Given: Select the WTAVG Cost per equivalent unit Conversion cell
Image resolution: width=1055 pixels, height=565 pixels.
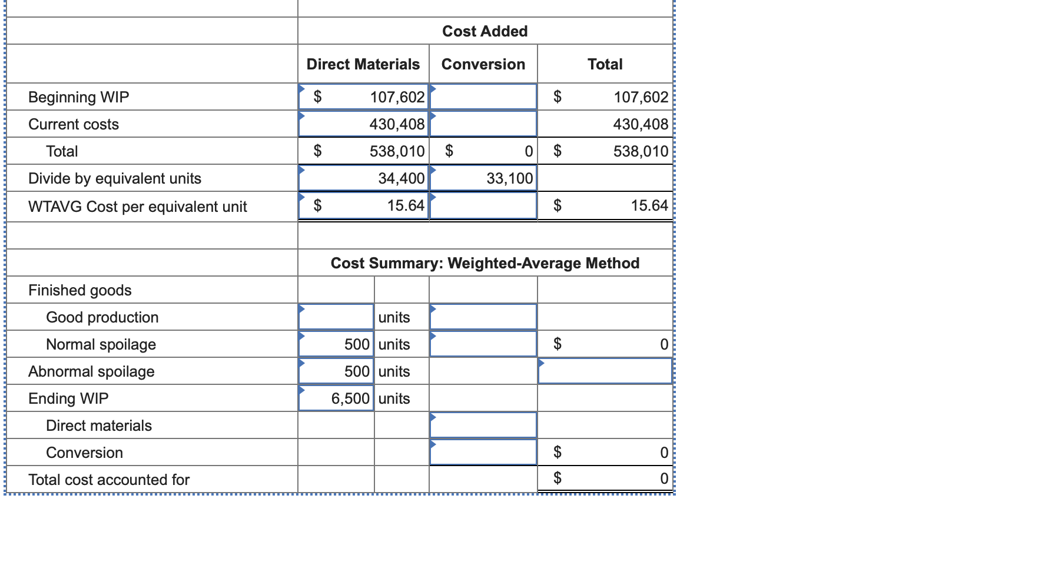Looking at the screenshot, I should (483, 205).
